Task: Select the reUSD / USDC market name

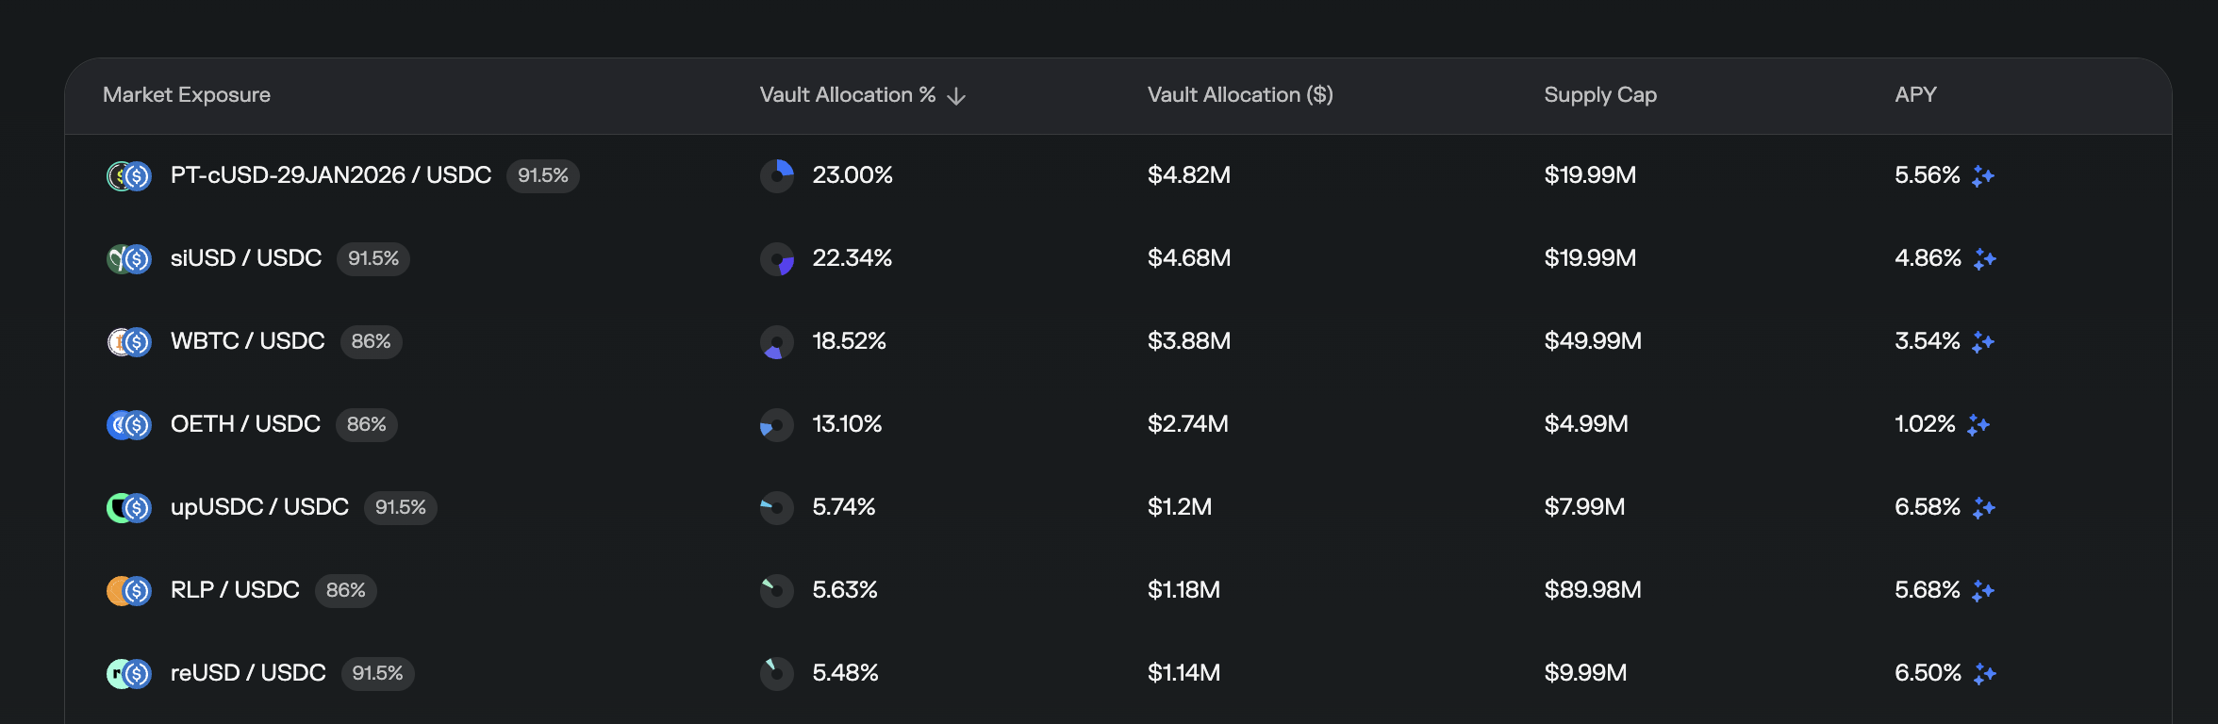Action: 248,673
